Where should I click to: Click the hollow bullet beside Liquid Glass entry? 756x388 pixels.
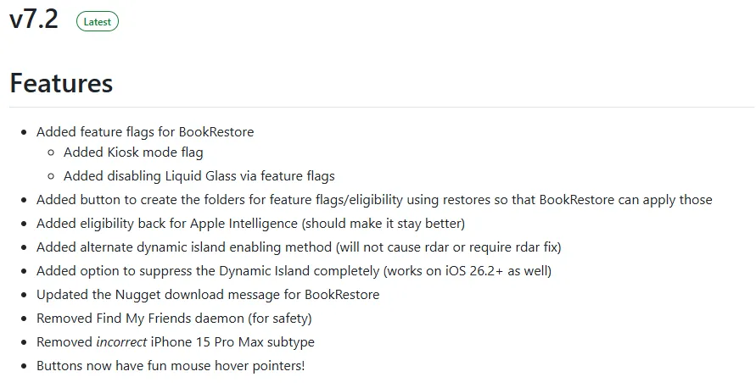tap(51, 176)
